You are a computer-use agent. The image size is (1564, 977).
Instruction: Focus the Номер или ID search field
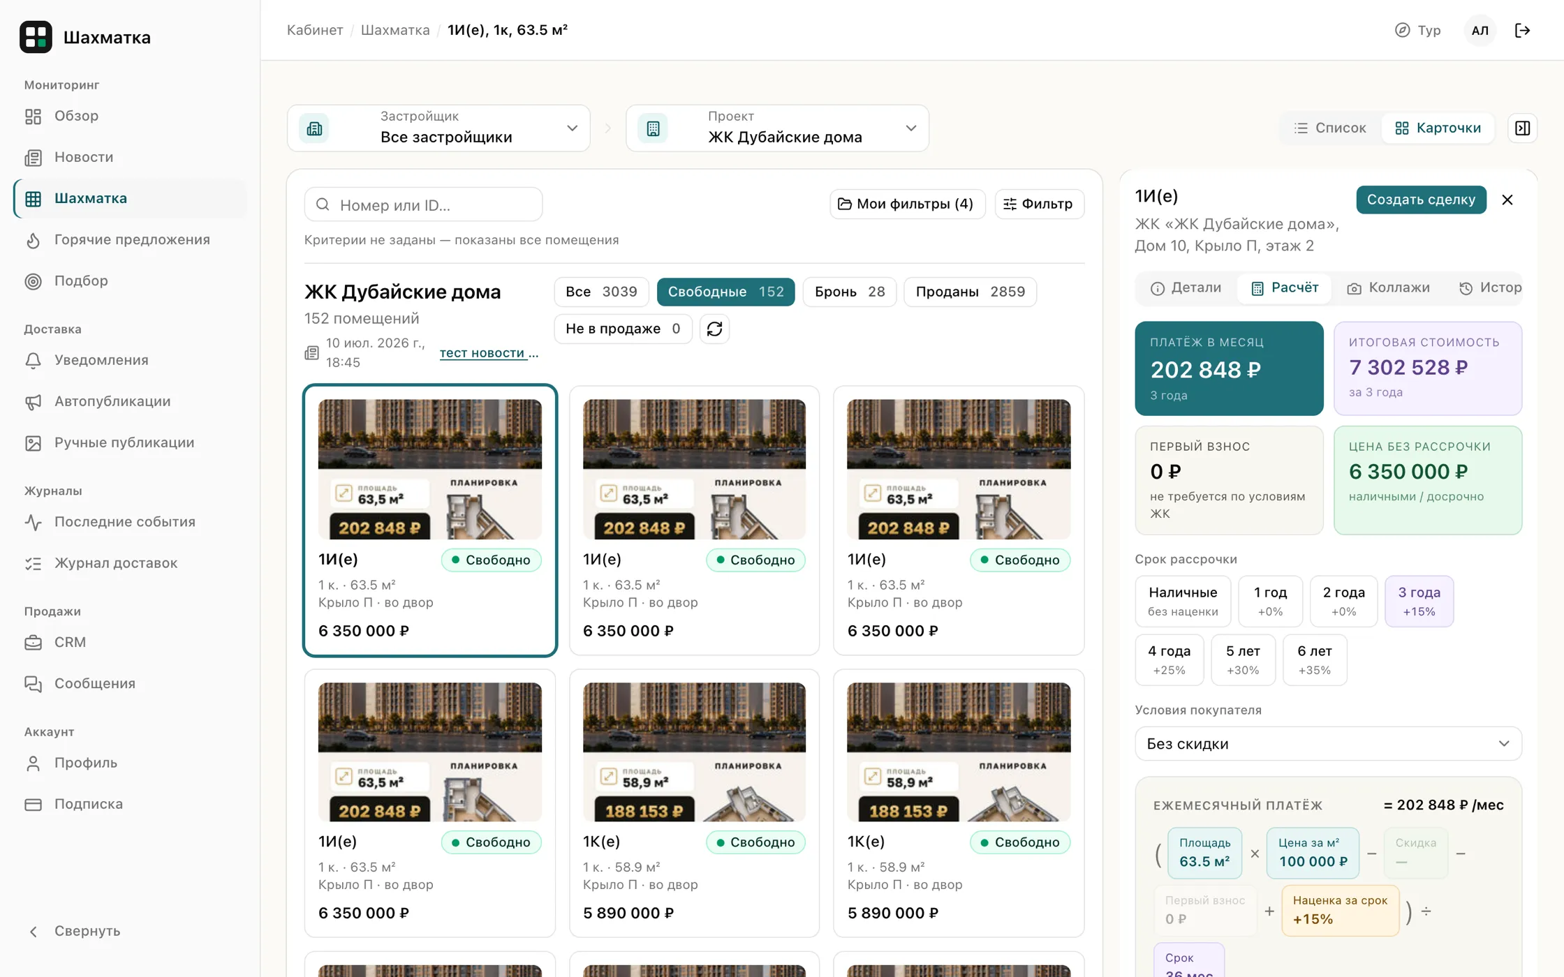(423, 204)
